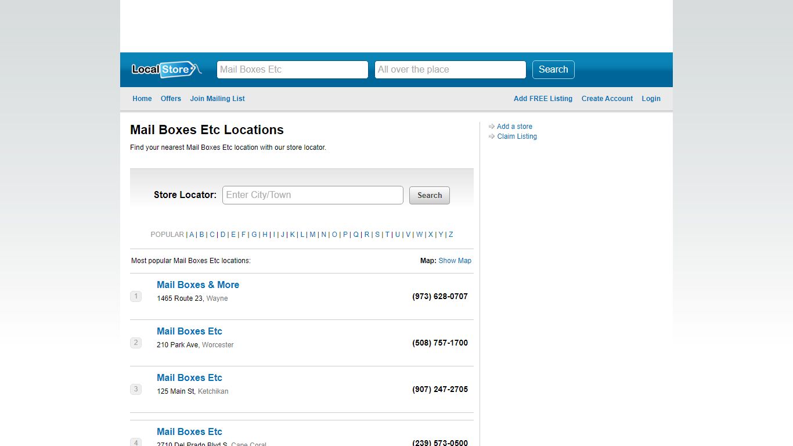Filter locations by letter O
This screenshot has height=446, width=793.
pos(334,235)
